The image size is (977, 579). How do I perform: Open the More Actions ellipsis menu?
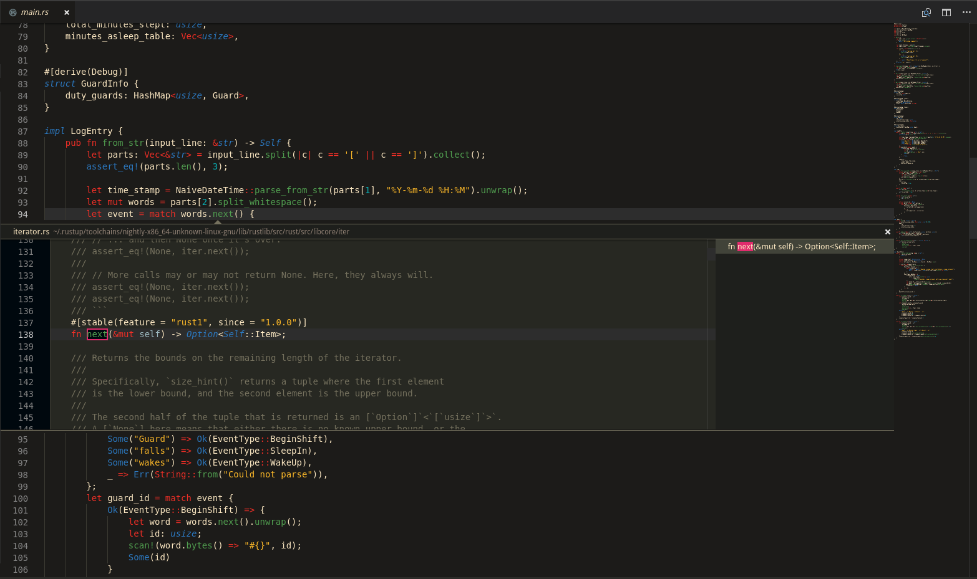pyautogui.click(x=966, y=12)
